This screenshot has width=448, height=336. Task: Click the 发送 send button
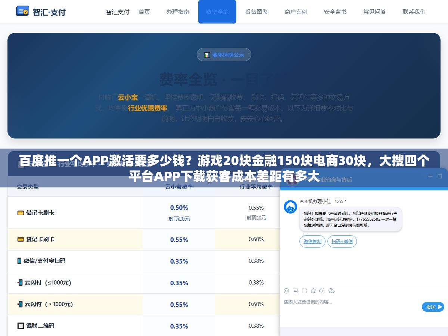coord(433,307)
